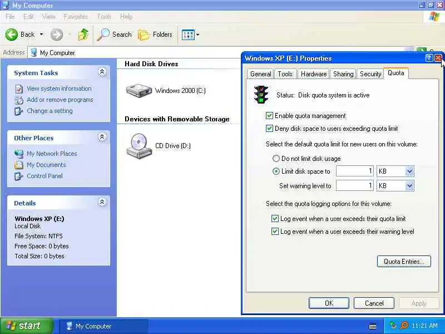Click the My Network Places icon

click(19, 154)
